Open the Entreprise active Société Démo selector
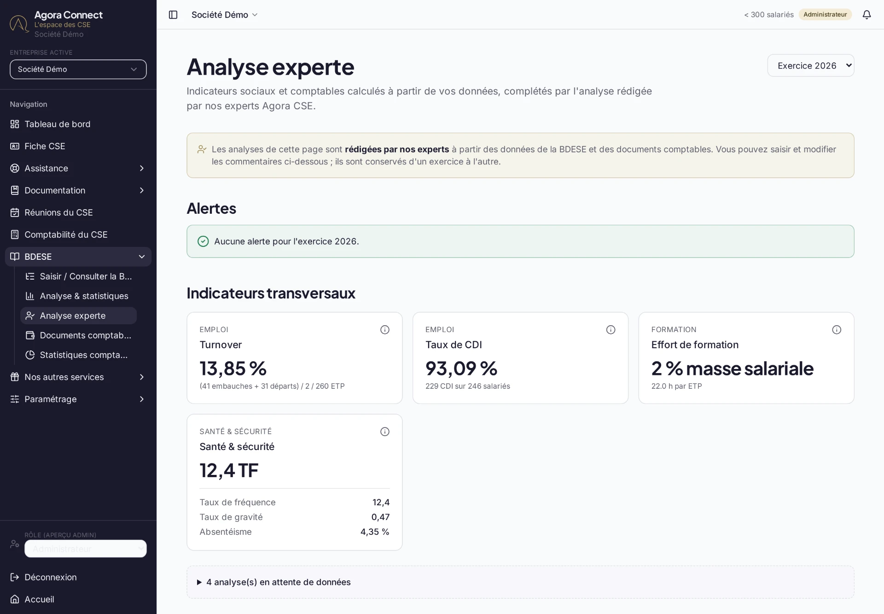Viewport: 884px width, 614px height. coord(78,69)
